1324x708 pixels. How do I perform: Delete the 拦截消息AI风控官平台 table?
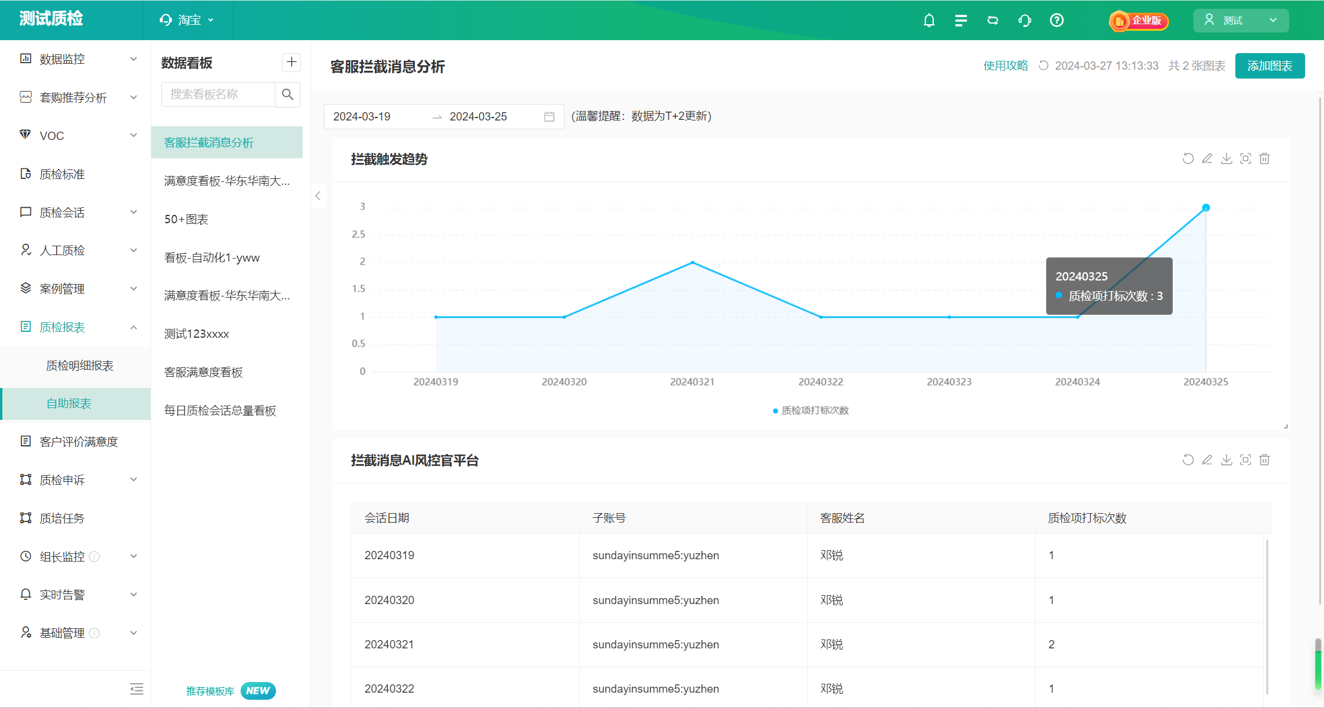1265,460
